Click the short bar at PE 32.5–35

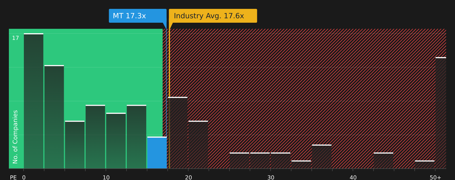point(301,164)
